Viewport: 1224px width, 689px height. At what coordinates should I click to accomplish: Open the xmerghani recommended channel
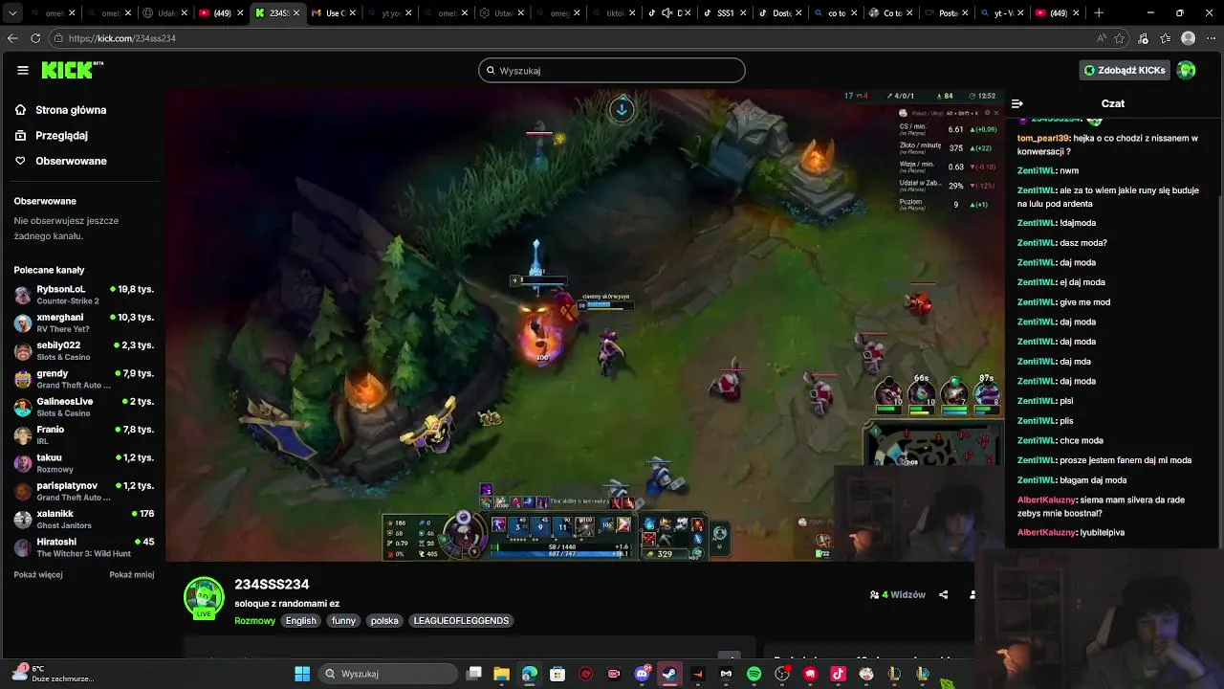tap(84, 322)
